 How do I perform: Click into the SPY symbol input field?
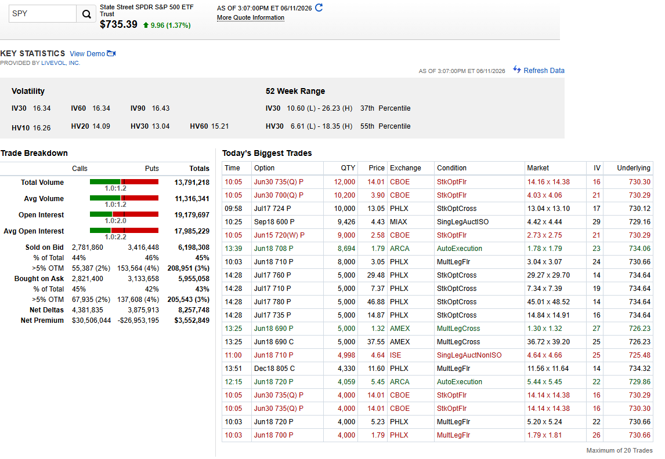coord(42,14)
